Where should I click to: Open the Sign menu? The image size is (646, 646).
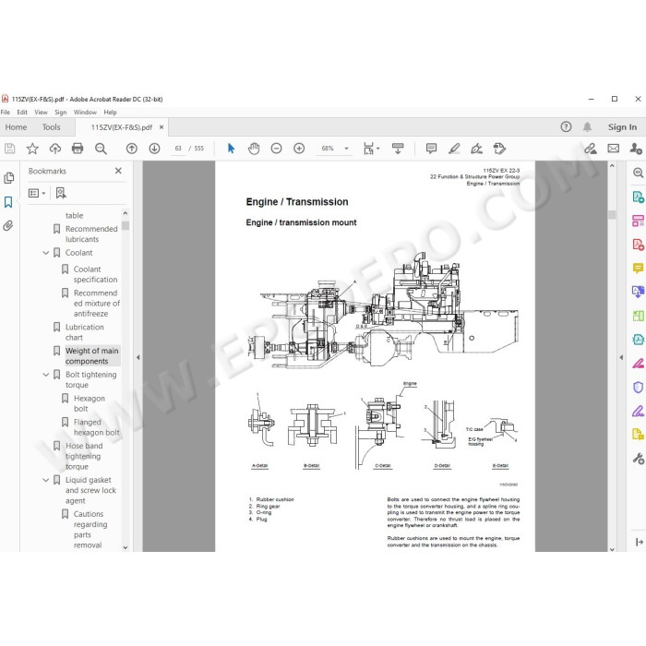[x=61, y=112]
